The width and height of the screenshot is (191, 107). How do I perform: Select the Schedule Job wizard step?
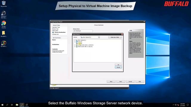click(x=56, y=34)
